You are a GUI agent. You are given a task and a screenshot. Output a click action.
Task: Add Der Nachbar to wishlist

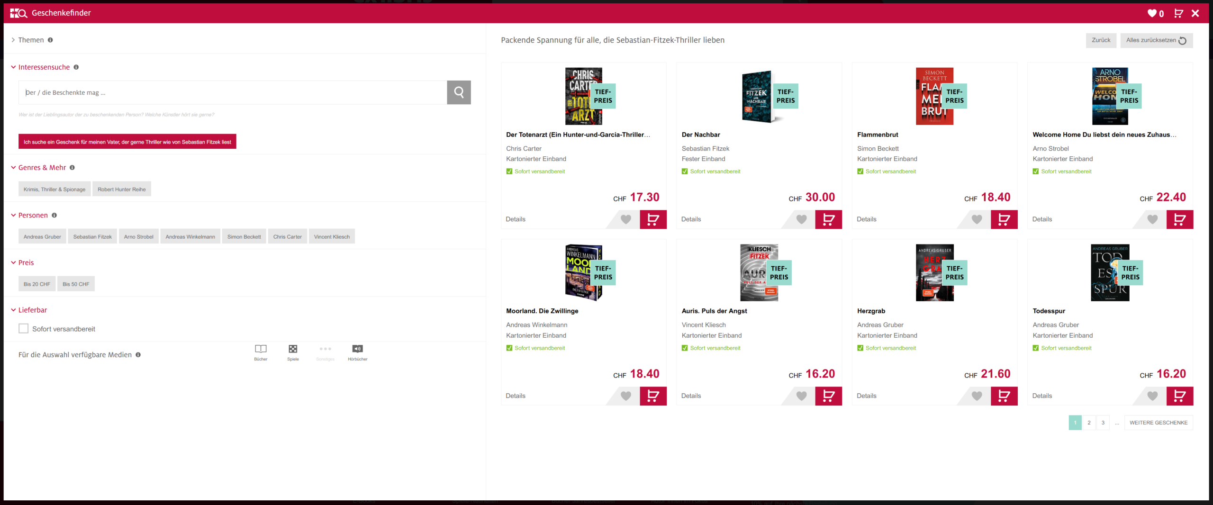[801, 219]
